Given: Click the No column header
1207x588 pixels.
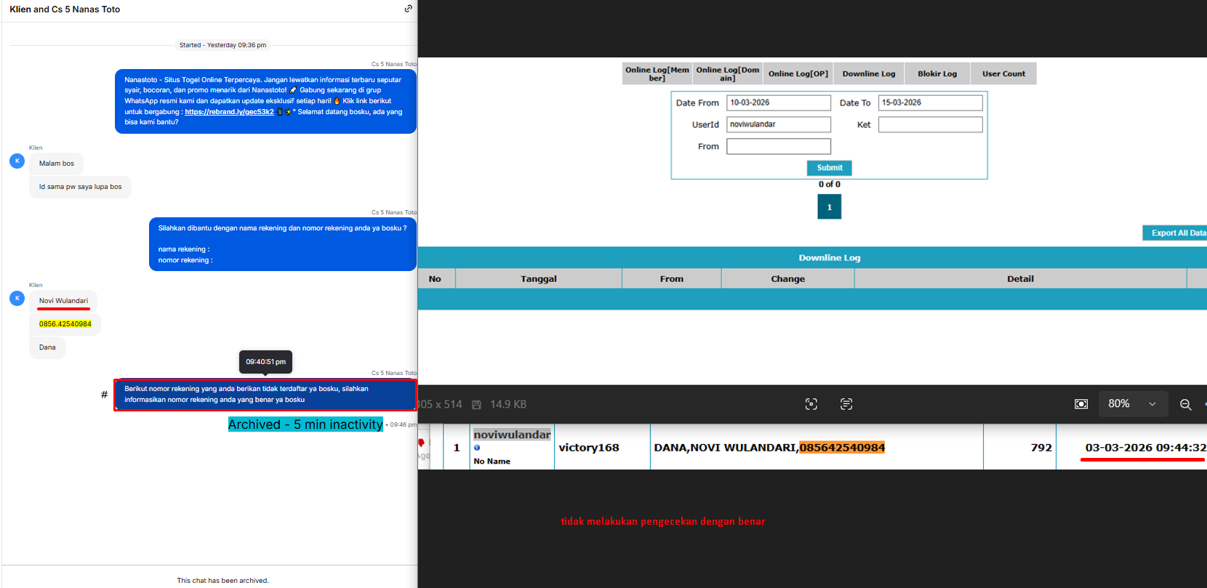Looking at the screenshot, I should tap(435, 278).
